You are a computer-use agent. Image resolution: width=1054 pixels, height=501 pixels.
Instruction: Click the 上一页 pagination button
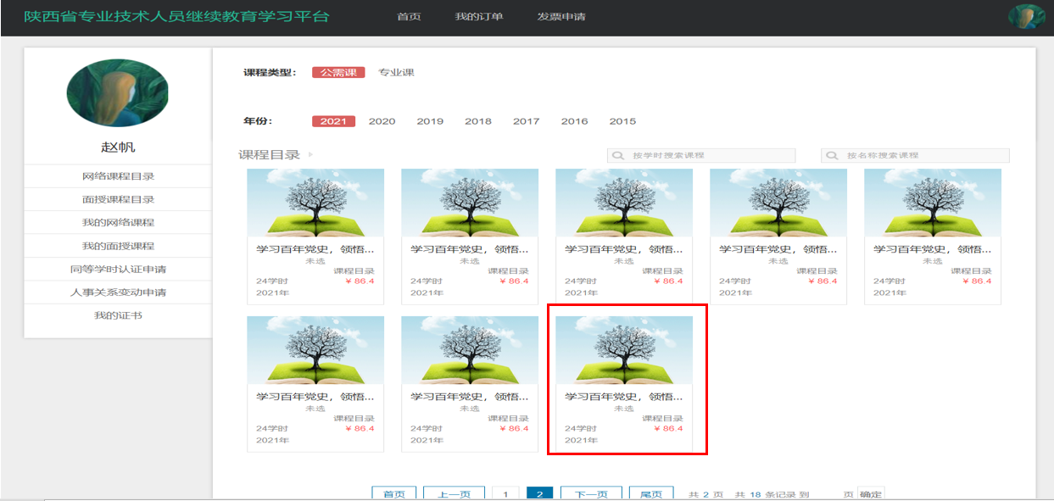tap(454, 494)
